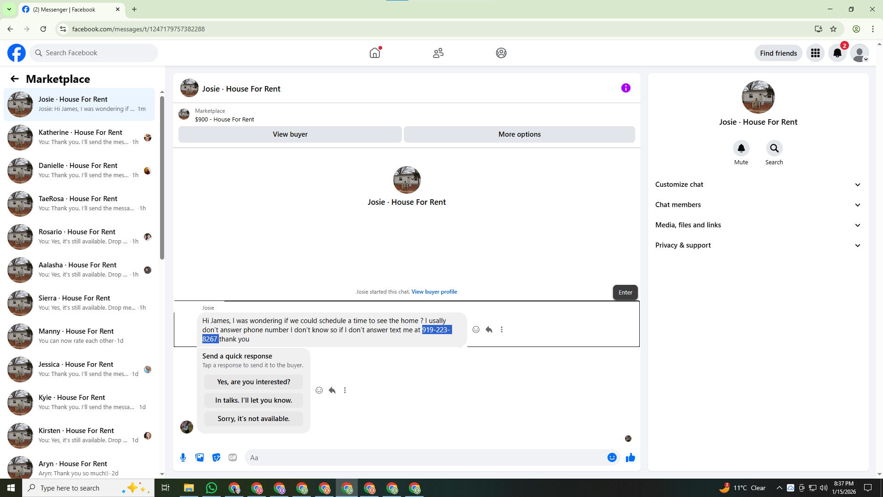Open conversation information purple icon
This screenshot has width=883, height=497.
pos(625,88)
